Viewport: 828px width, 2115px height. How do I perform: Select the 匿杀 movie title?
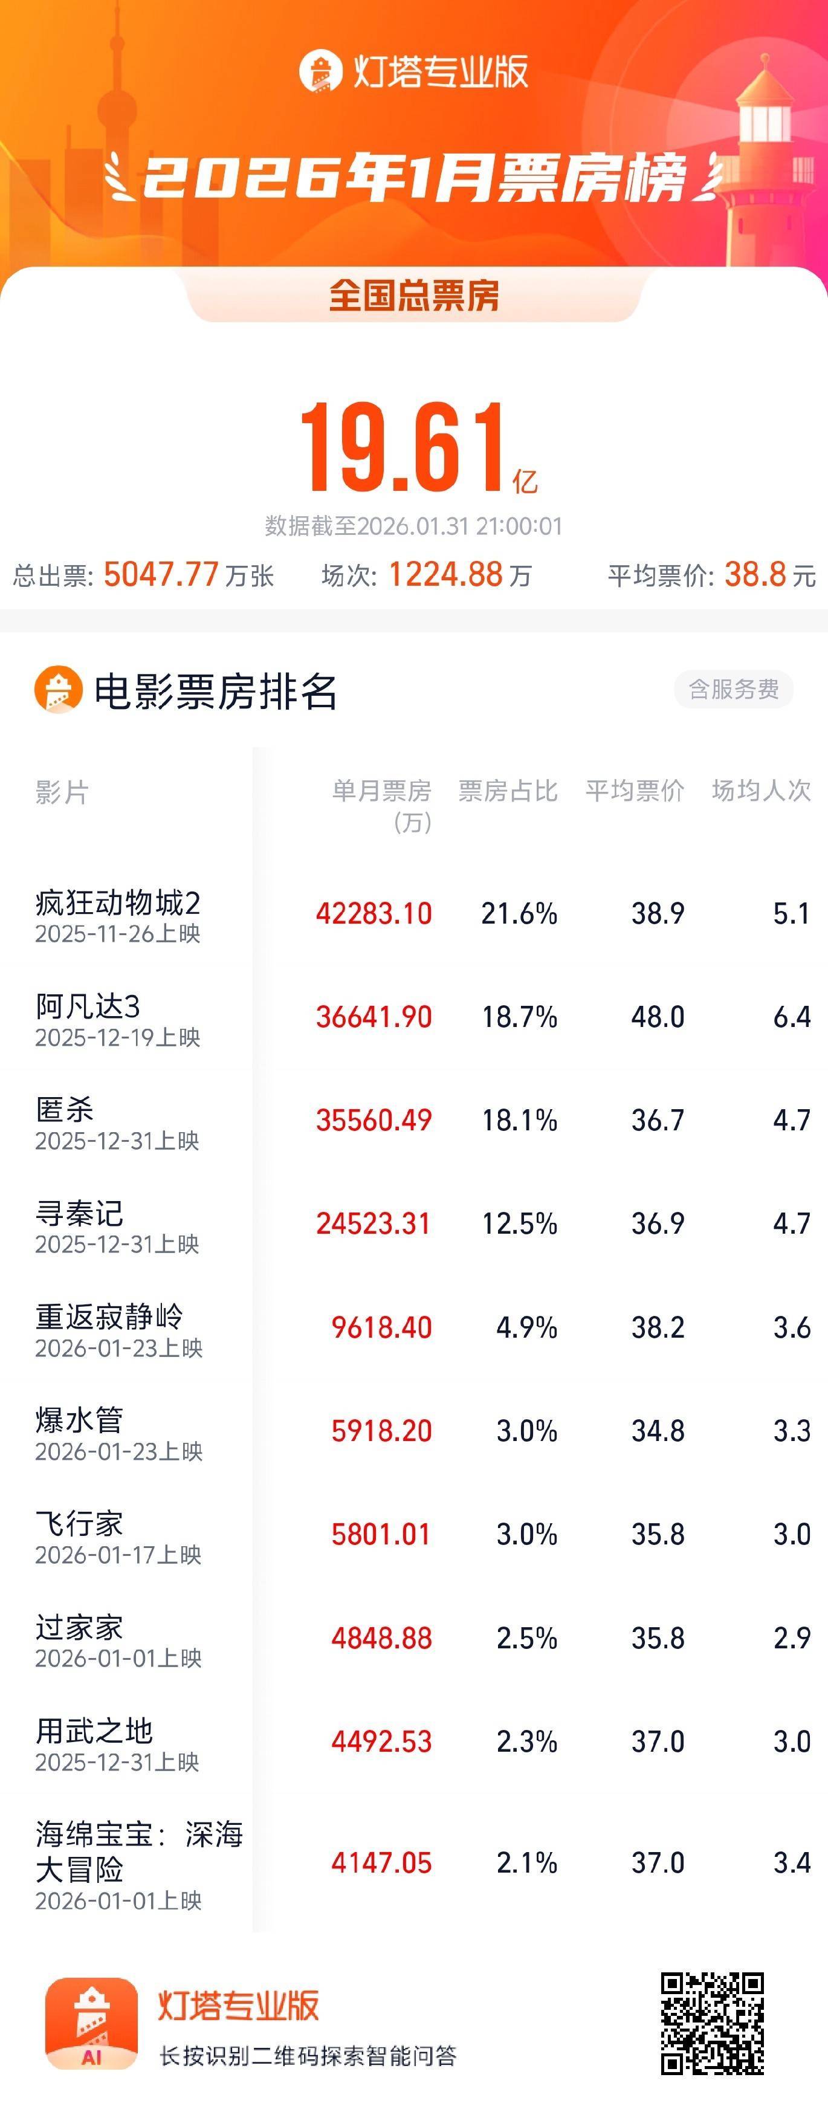65,1110
